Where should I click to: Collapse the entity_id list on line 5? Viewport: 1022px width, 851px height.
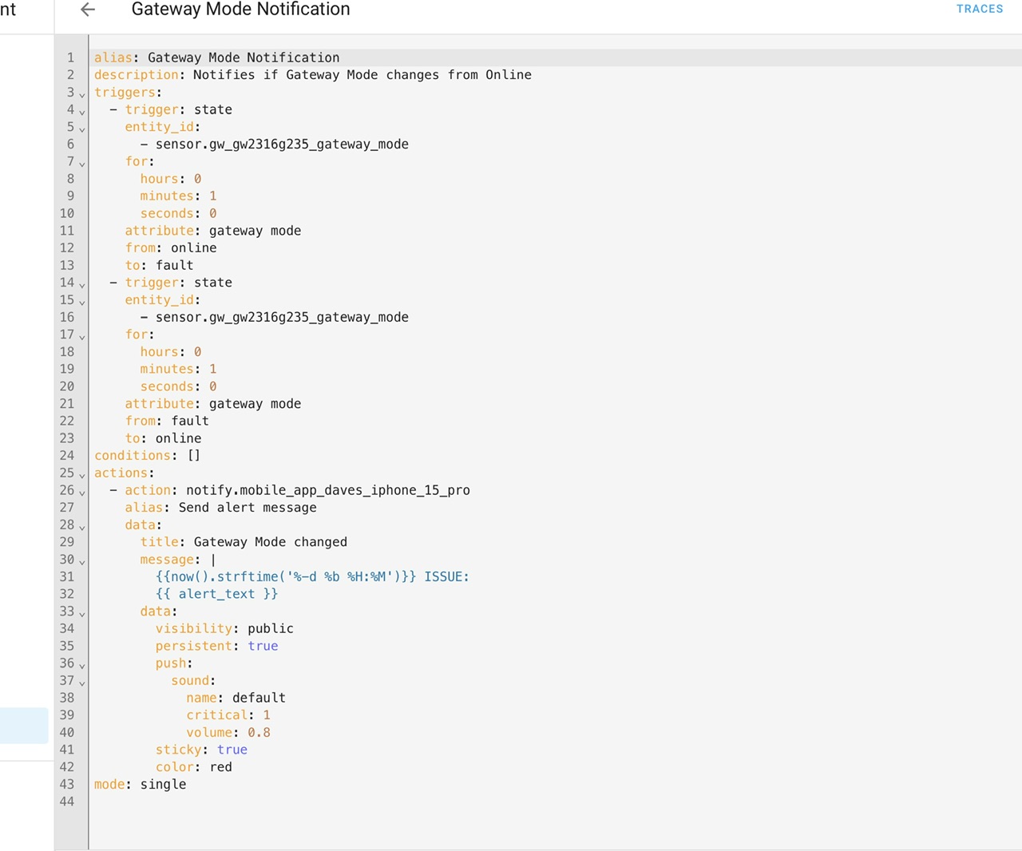[81, 129]
